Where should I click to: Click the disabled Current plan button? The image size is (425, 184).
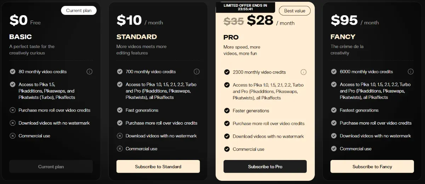coord(51,166)
